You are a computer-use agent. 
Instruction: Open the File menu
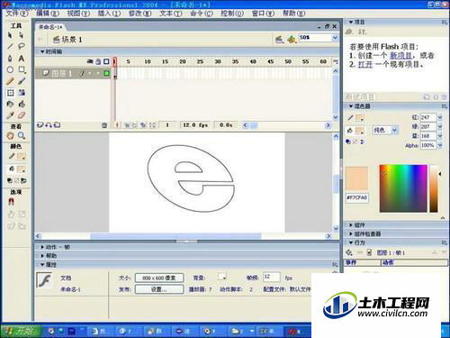pos(17,14)
